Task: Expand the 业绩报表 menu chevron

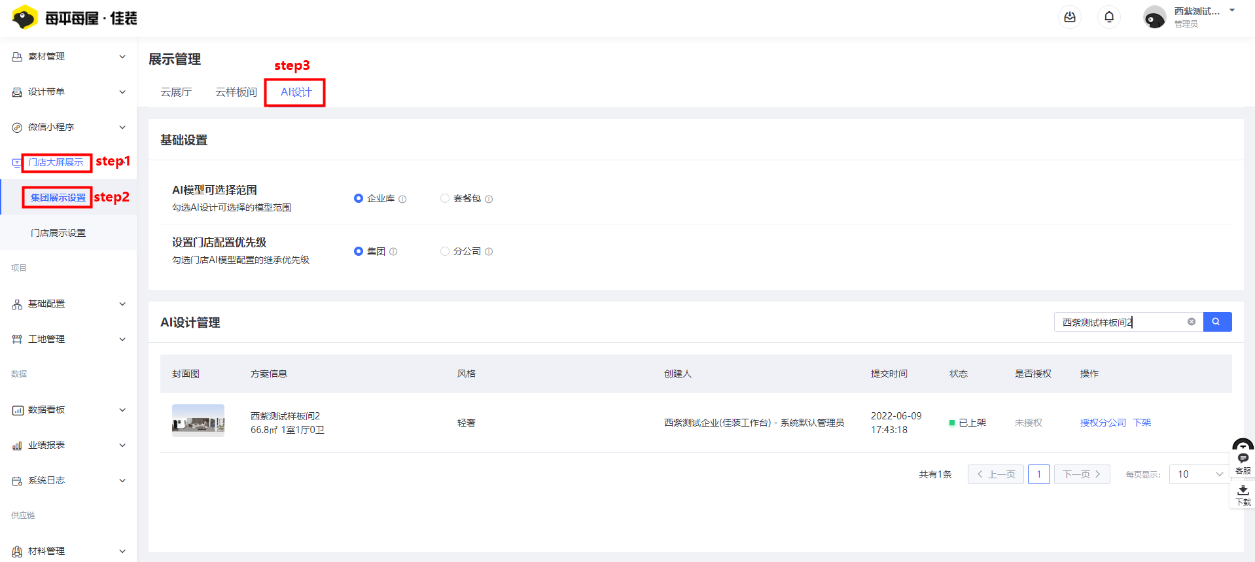Action: coord(122,446)
